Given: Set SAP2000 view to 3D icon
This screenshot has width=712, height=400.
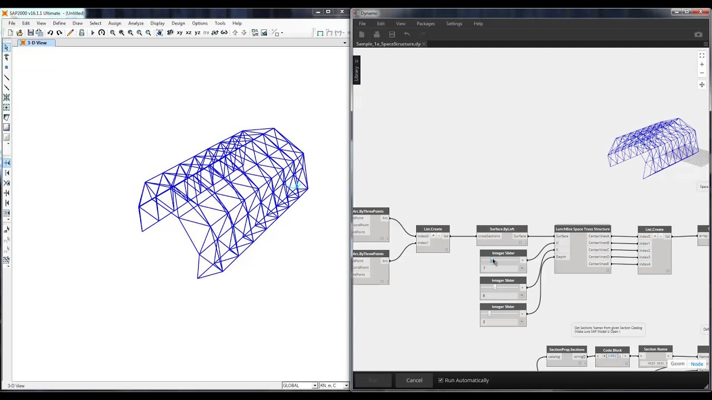Looking at the screenshot, I should tap(170, 33).
